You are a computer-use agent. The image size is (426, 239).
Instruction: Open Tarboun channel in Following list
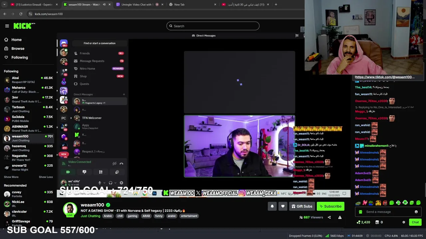click(x=28, y=109)
